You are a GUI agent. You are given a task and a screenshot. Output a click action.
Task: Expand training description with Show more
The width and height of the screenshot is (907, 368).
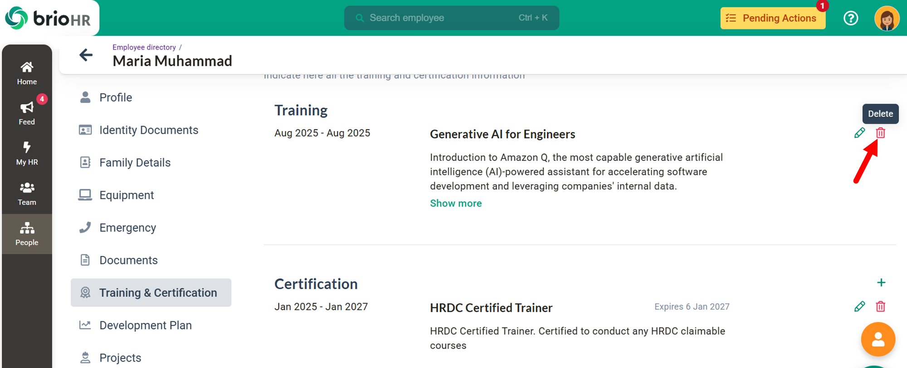[455, 203]
